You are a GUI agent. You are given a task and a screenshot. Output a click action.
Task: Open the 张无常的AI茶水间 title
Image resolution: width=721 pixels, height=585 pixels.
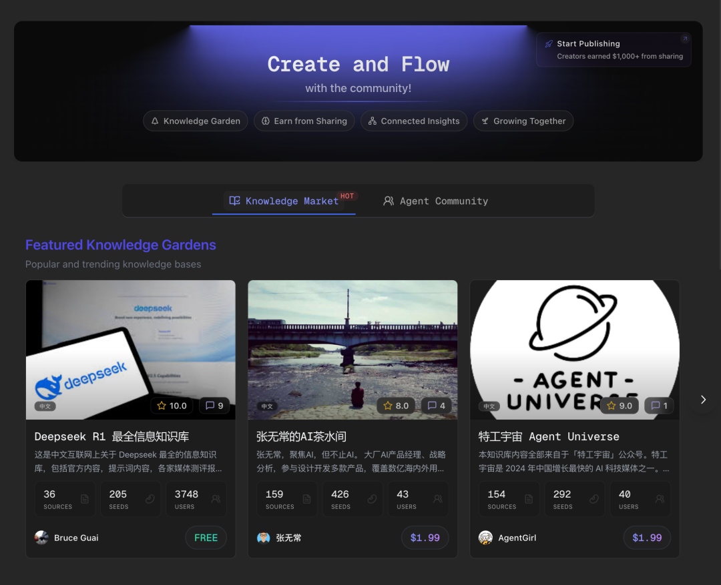(x=302, y=436)
